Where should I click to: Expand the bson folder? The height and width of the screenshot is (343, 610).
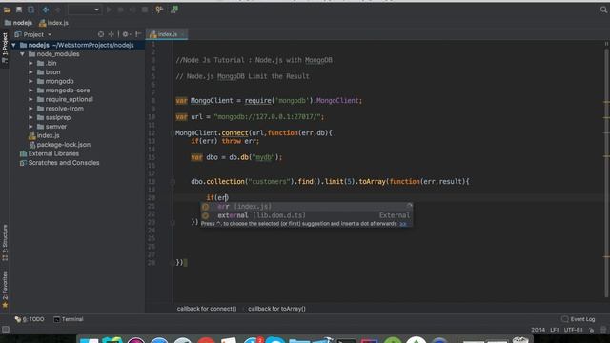30,72
